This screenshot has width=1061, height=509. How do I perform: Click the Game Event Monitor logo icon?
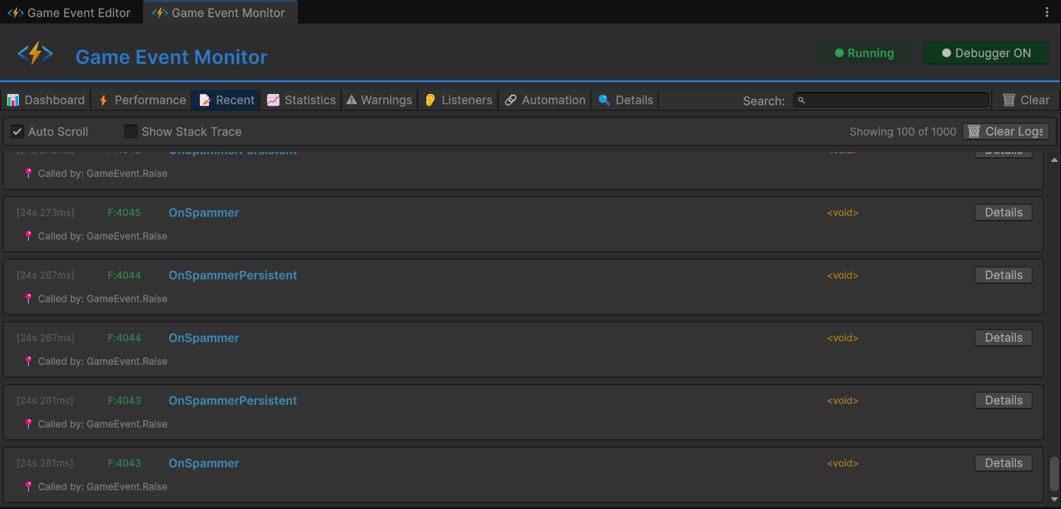(35, 54)
